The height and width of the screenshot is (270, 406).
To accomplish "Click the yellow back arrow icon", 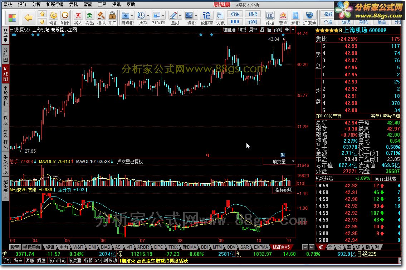I will (x=28, y=18).
